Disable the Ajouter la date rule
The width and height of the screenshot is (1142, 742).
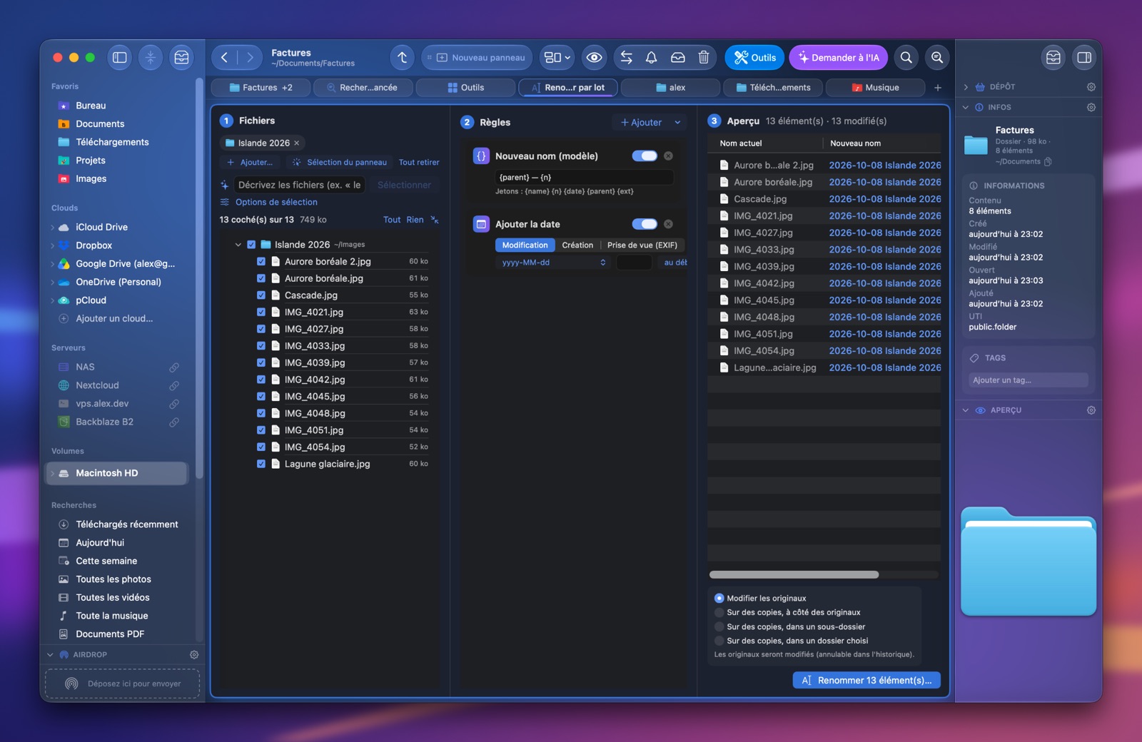point(645,224)
